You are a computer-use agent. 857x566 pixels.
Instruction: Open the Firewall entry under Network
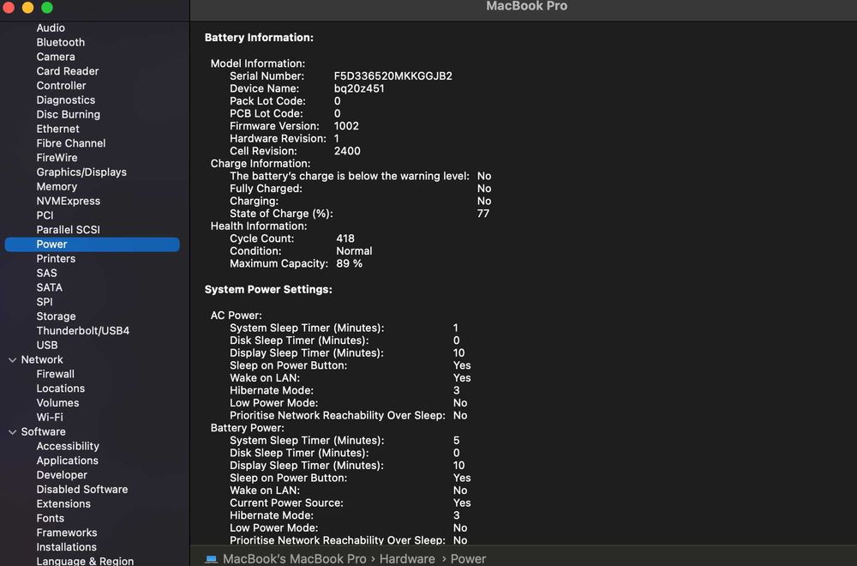55,374
